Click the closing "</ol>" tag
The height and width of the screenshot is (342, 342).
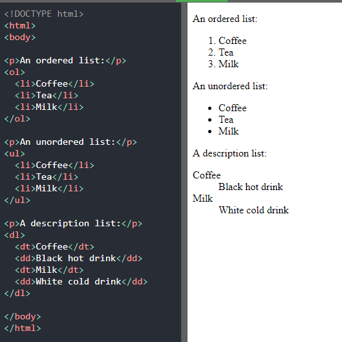(x=17, y=119)
